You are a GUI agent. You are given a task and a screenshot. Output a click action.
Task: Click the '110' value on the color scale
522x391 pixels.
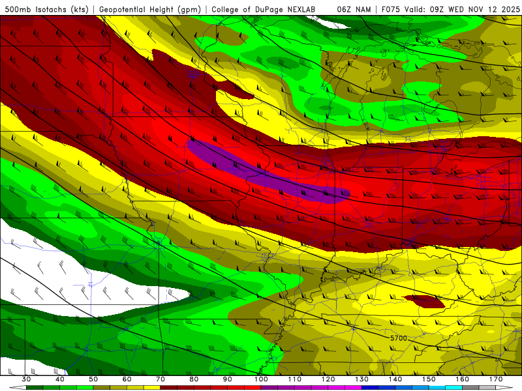coord(295,379)
